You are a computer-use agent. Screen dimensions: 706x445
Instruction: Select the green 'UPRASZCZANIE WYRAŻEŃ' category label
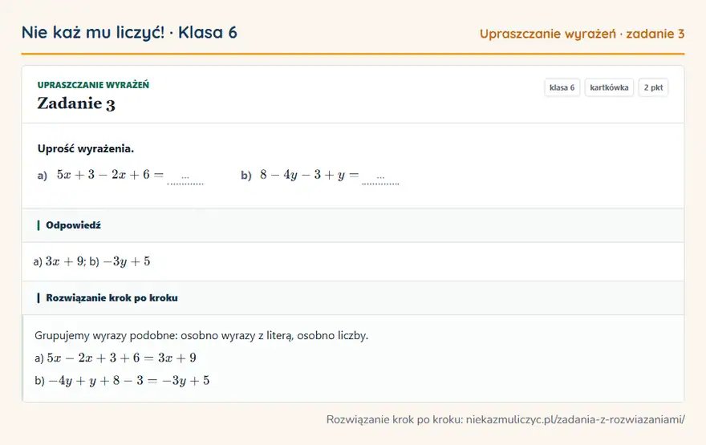pyautogui.click(x=93, y=85)
